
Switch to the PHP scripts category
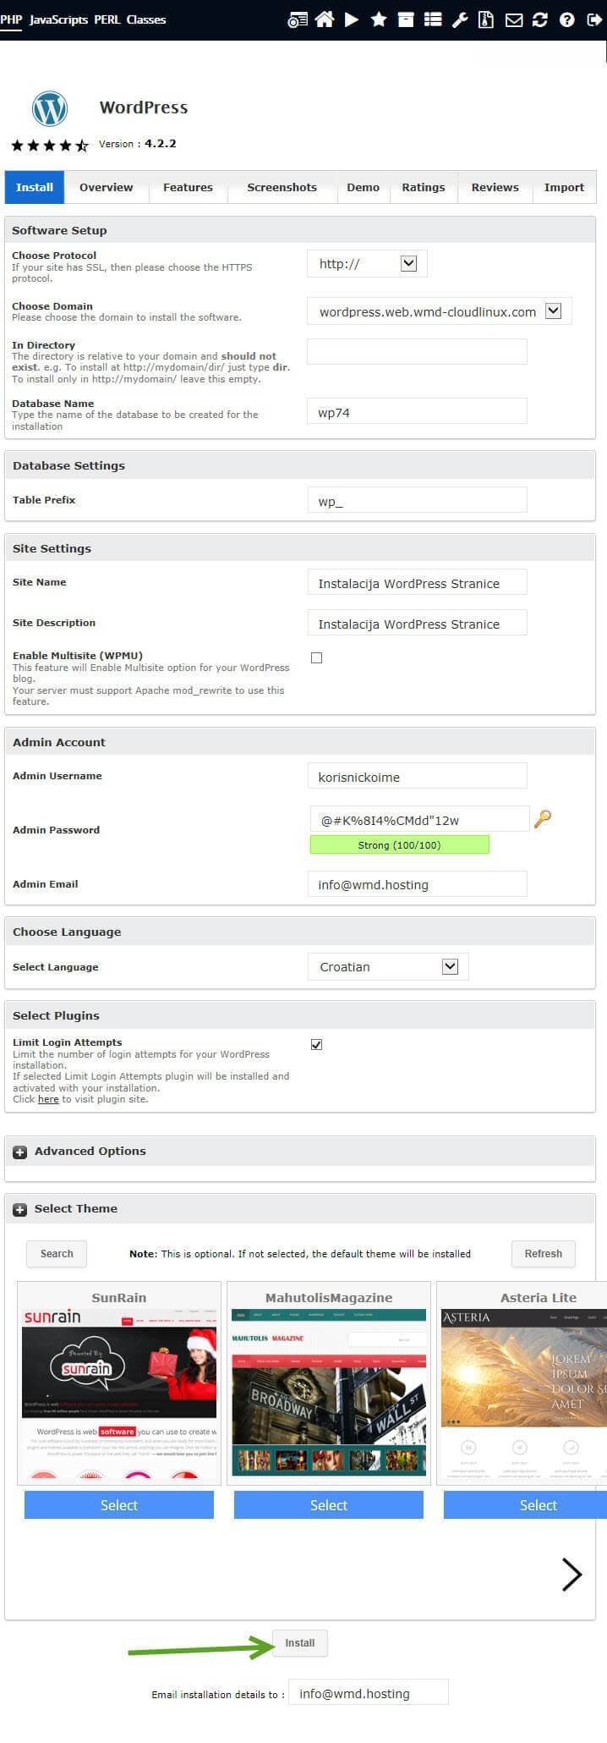click(x=11, y=19)
